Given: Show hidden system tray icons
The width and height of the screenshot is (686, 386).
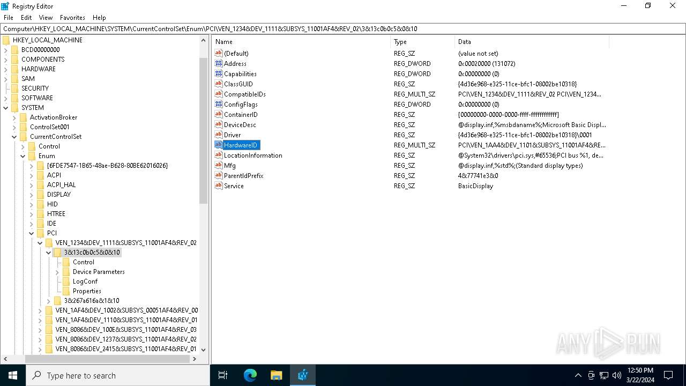Looking at the screenshot, I should point(578,375).
